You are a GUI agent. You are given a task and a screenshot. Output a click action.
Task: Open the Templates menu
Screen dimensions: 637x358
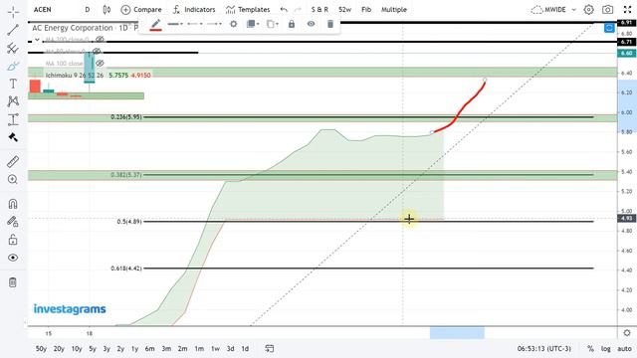[248, 9]
